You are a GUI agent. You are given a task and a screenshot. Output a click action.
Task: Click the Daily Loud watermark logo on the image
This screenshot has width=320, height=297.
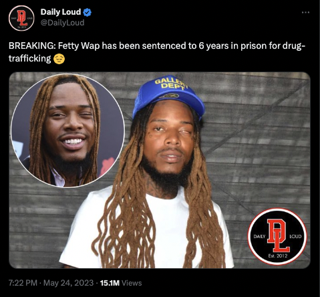pos(277,237)
